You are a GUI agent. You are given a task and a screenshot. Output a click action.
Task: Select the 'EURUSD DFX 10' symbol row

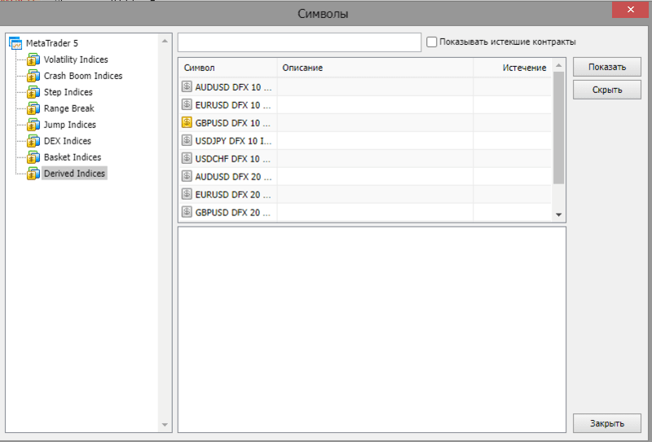click(x=365, y=105)
